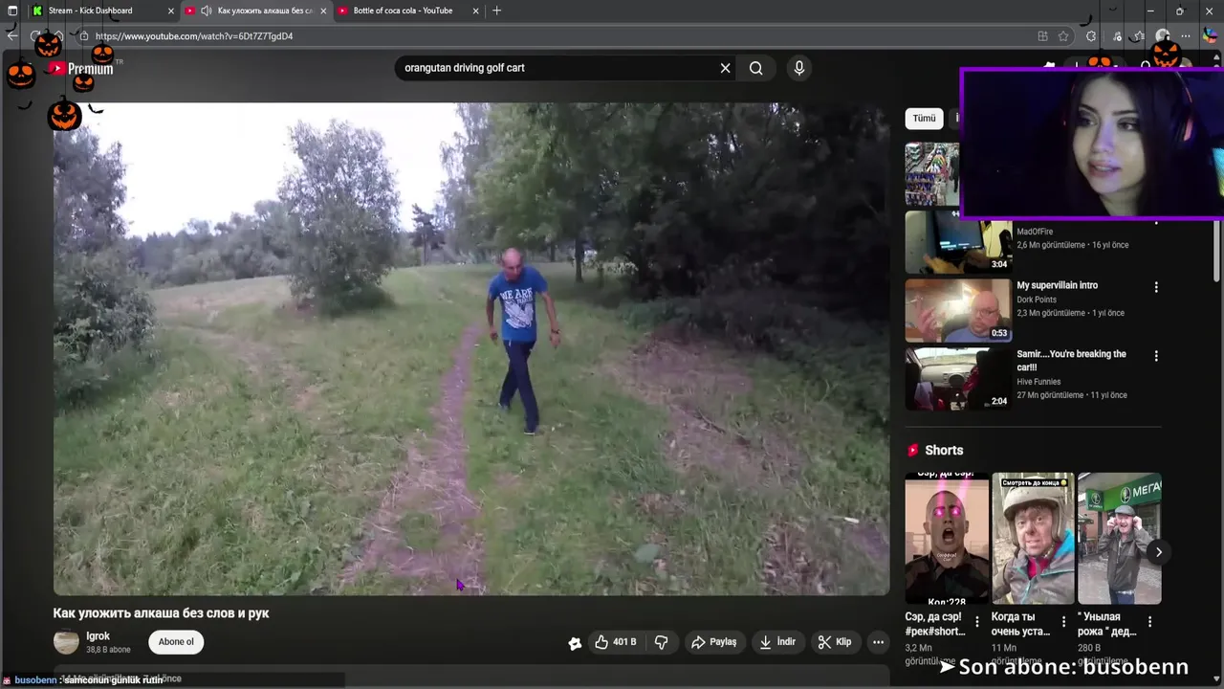Click the İndir download button

pos(777,642)
